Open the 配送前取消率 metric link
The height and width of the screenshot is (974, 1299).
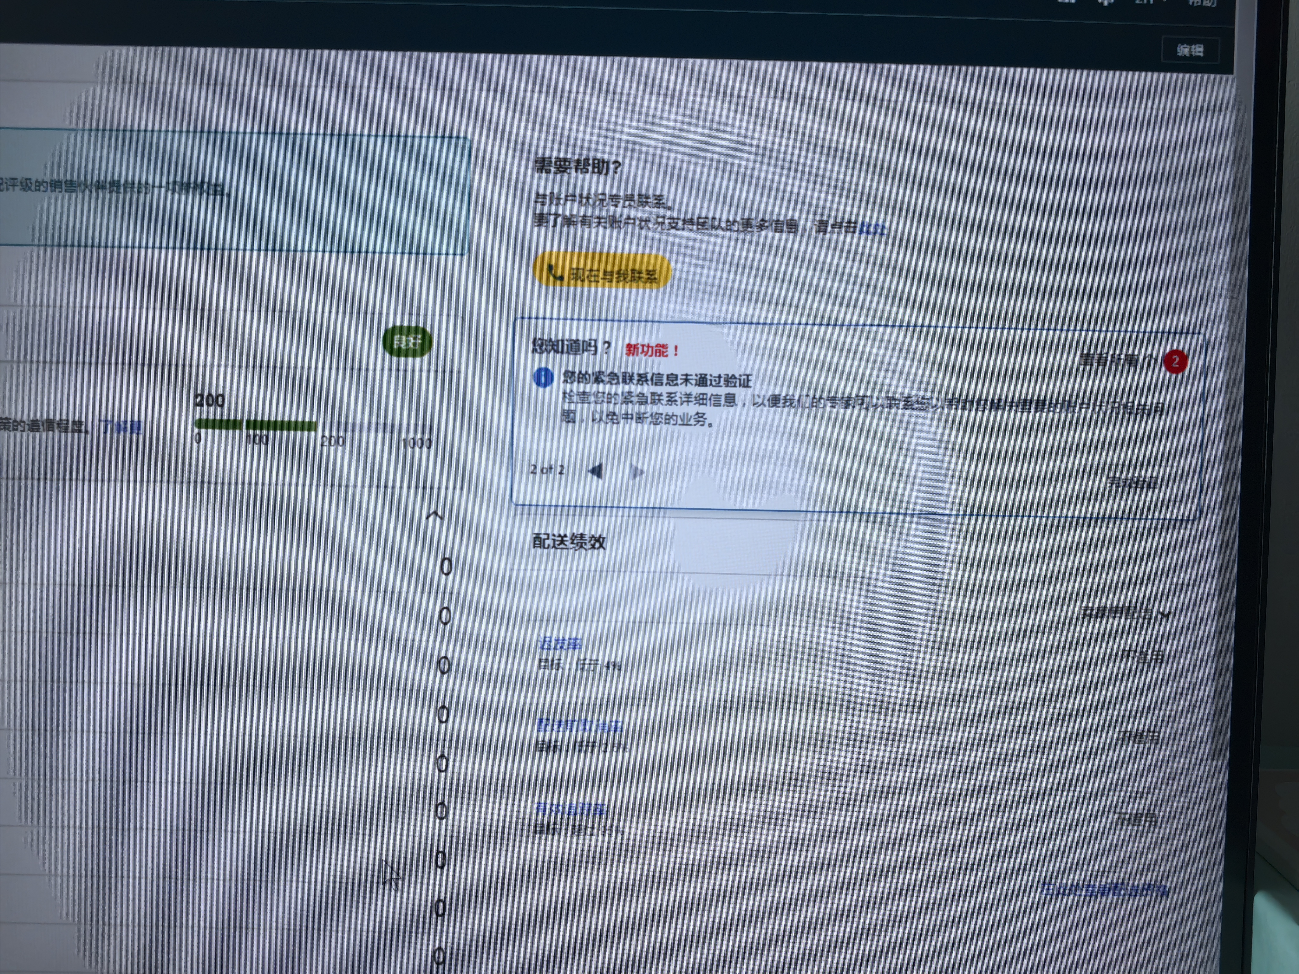pos(579,726)
